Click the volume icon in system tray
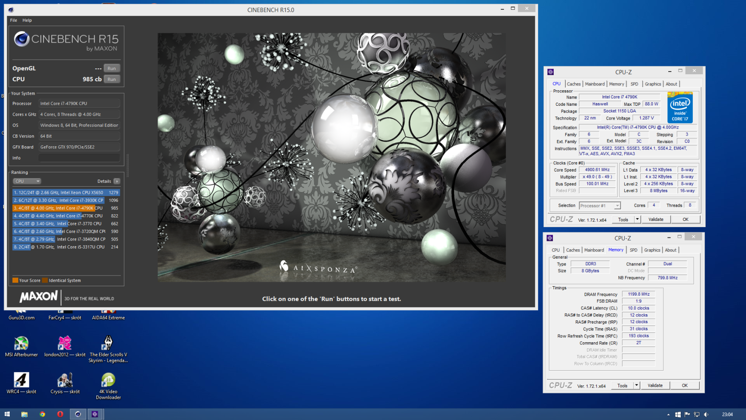746x420 pixels. [x=706, y=415]
